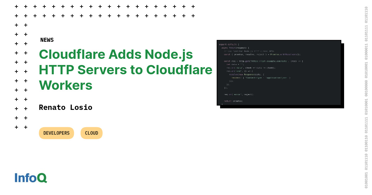Open the CLOUD topic tag
Viewport: 372px width, 195px height.
(x=91, y=133)
